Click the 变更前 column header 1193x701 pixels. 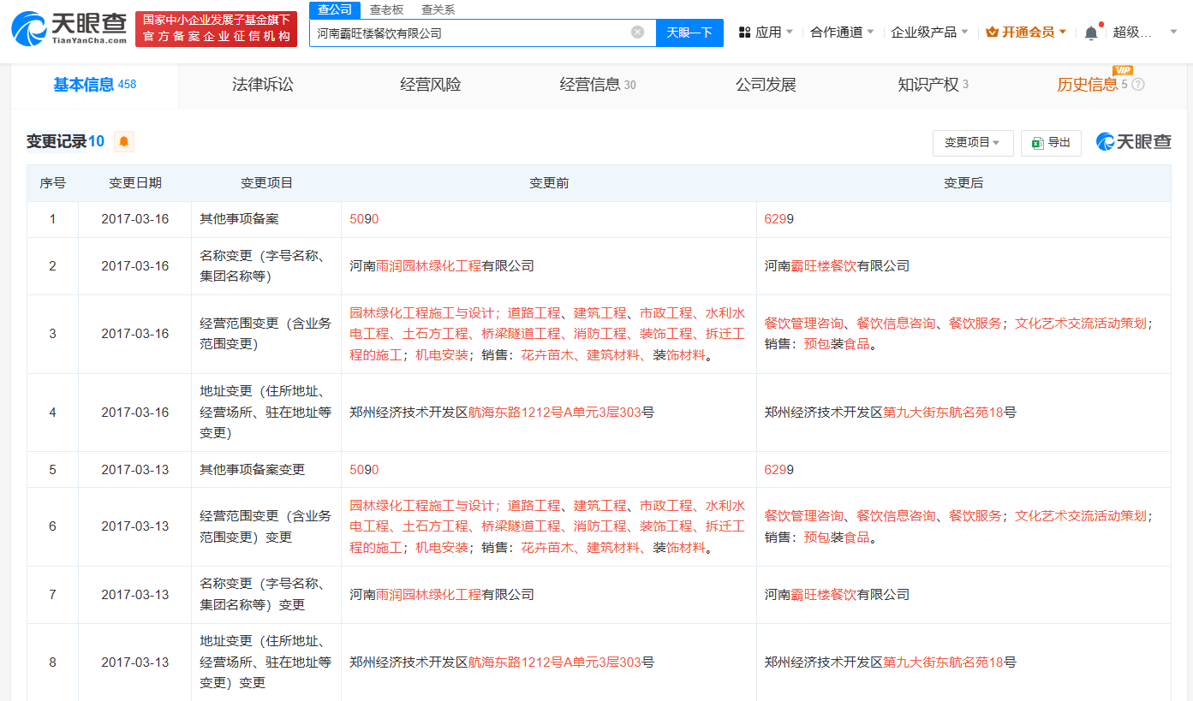click(x=549, y=183)
